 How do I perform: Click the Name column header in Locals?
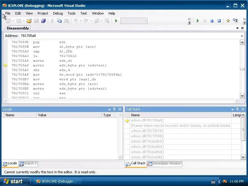20,115
